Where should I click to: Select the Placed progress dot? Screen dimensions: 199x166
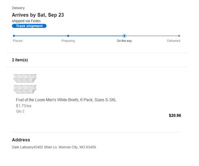[14, 36]
